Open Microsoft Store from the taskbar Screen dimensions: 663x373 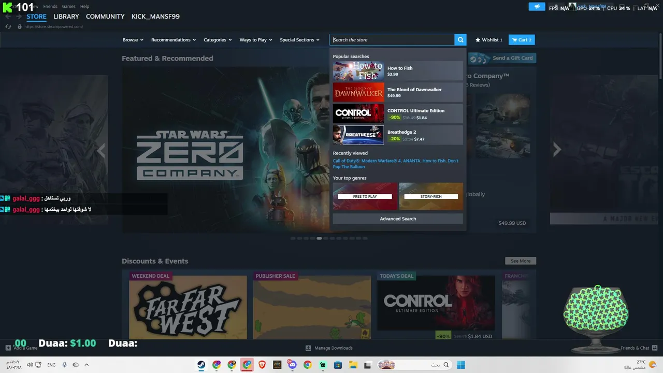click(338, 365)
